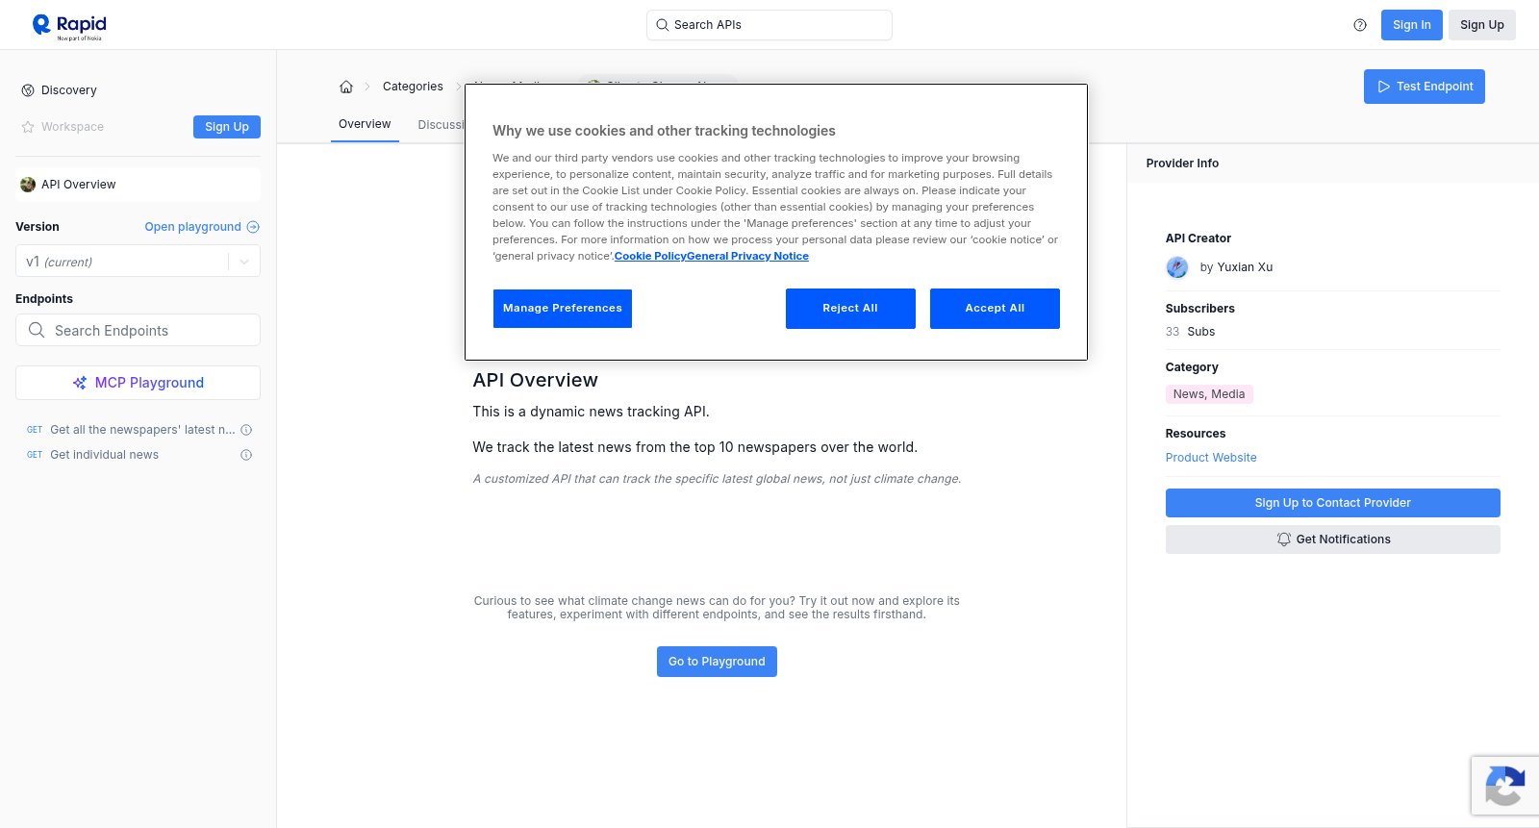This screenshot has width=1539, height=828.
Task: Click Yuxian Xu's avatar image
Action: 1177,267
